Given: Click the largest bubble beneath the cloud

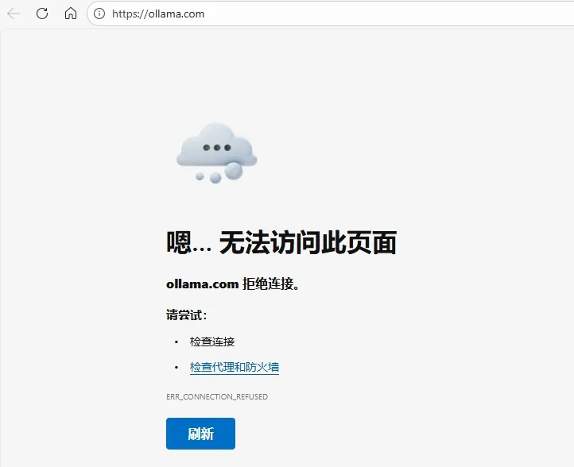Looking at the screenshot, I should pos(233,171).
